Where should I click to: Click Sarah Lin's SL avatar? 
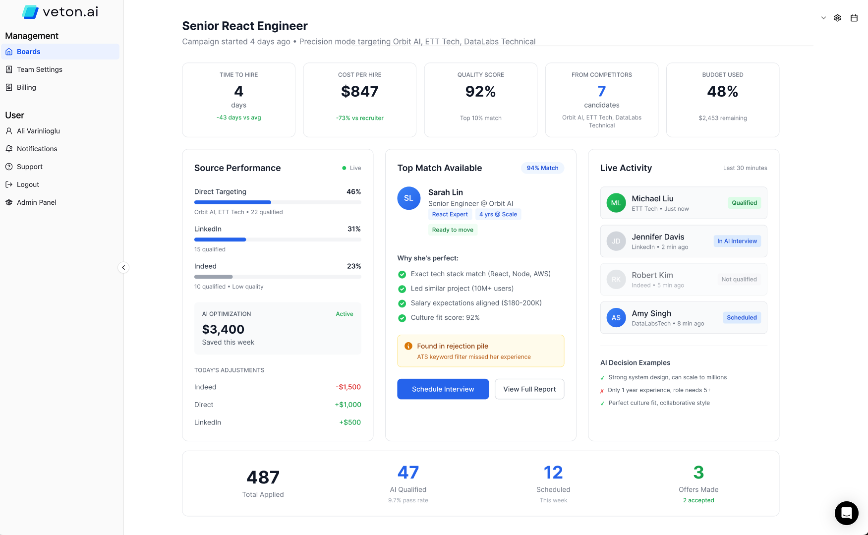tap(409, 198)
